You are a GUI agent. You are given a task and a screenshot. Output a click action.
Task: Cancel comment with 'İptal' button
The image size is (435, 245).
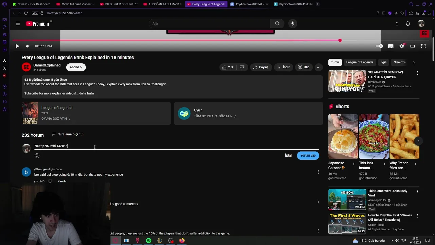288,156
